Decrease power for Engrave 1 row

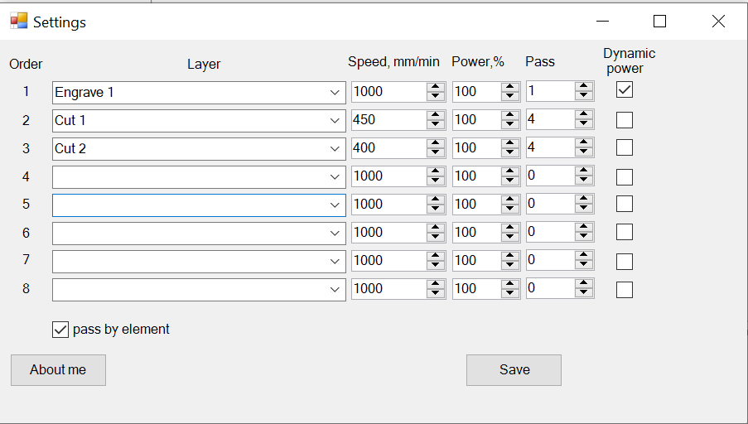coord(510,97)
